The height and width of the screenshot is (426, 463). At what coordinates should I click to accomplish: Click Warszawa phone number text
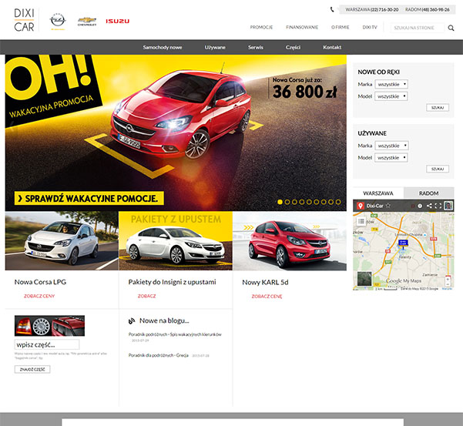372,9
